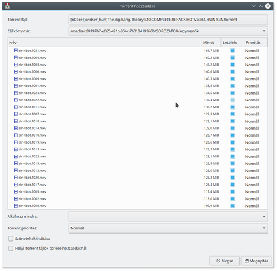The image size is (277, 271).
Task: Change priority Normál of sln-tbbt.1024.mkv
Action: 252,93
